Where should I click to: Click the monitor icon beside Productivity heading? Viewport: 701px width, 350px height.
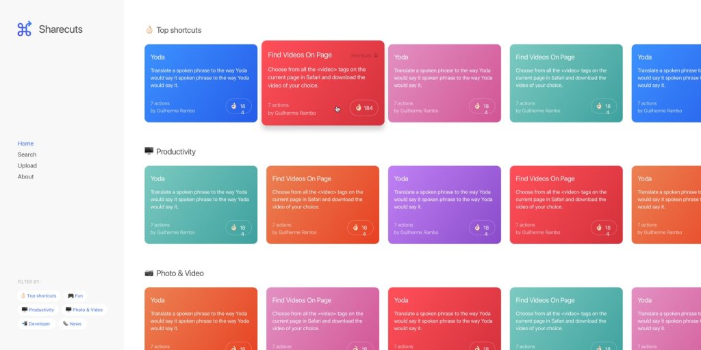tap(149, 151)
